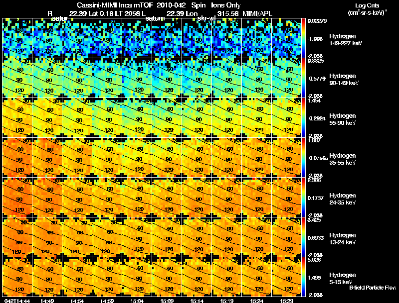Click the 'Hydrogen 149-227 keV' row label

point(345,40)
